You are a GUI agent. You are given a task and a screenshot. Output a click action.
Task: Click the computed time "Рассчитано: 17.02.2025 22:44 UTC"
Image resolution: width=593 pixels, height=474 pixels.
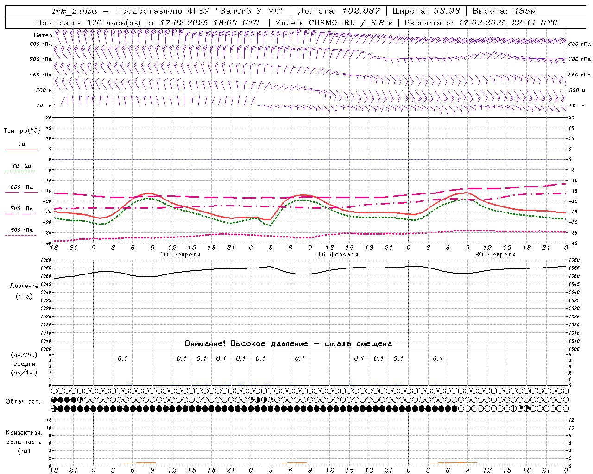[x=481, y=23]
